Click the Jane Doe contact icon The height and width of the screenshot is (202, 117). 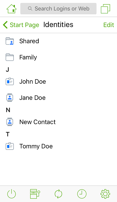tap(10, 98)
